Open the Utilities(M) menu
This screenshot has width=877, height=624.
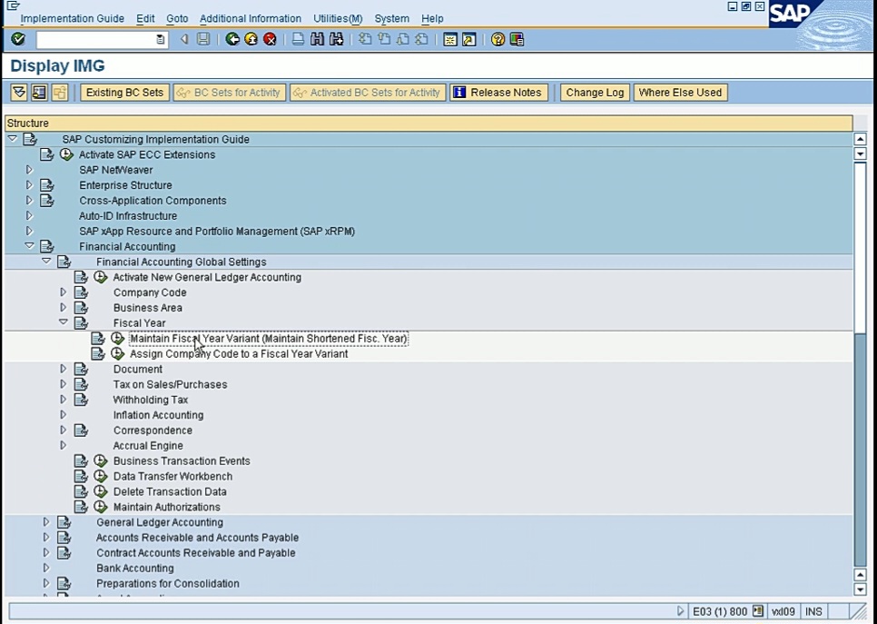click(x=338, y=18)
